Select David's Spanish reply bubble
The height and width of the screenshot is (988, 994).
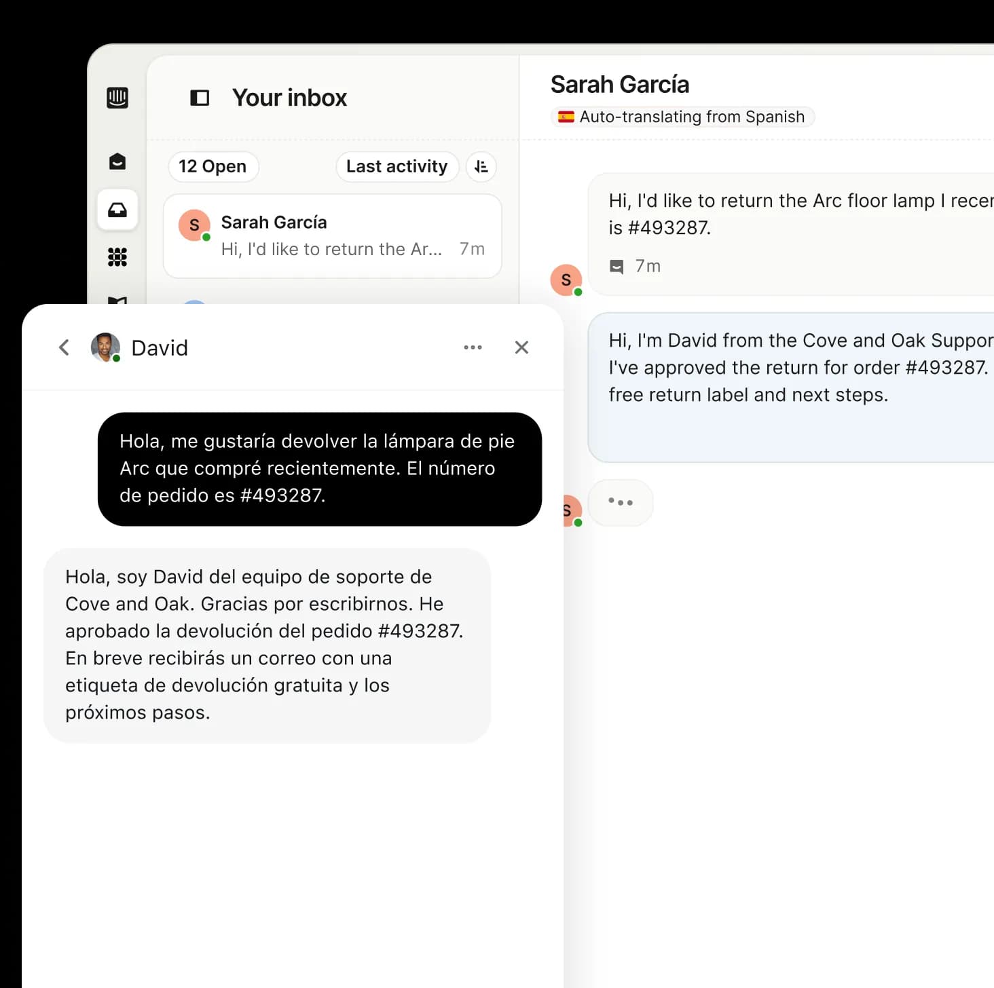click(267, 645)
